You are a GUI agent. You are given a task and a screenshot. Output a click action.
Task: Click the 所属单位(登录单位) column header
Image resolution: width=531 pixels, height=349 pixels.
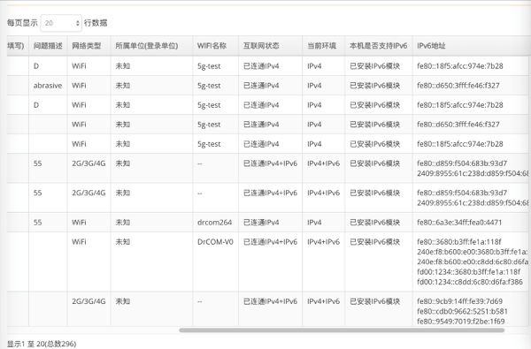147,46
